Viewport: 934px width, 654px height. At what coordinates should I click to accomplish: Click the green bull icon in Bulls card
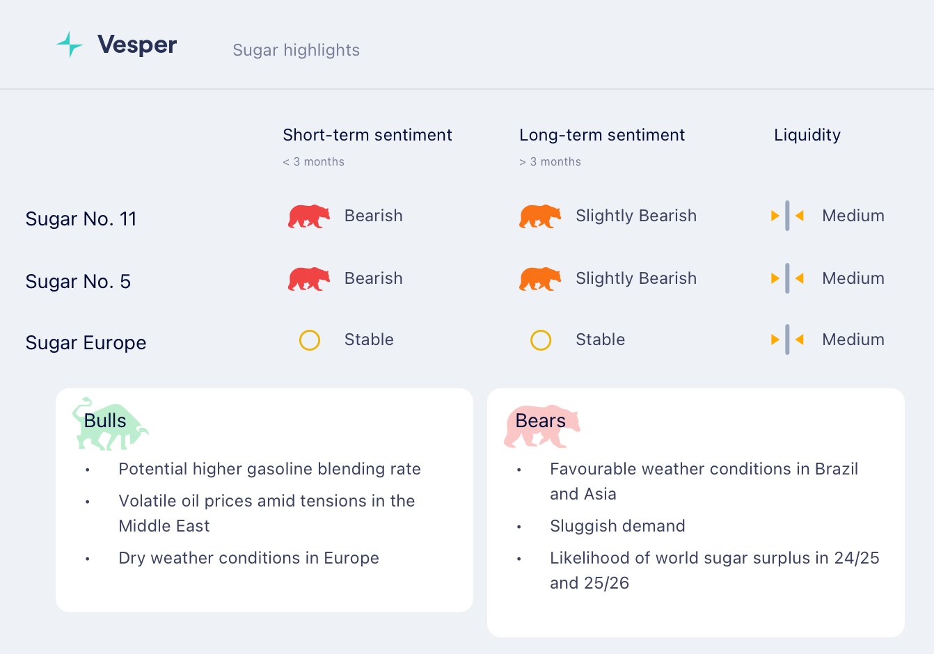click(x=110, y=424)
